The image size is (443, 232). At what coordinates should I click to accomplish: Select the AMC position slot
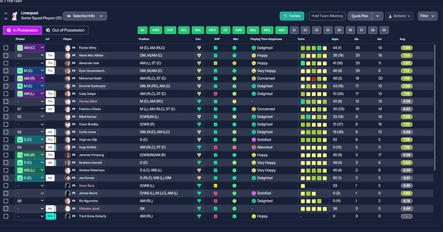282,30
